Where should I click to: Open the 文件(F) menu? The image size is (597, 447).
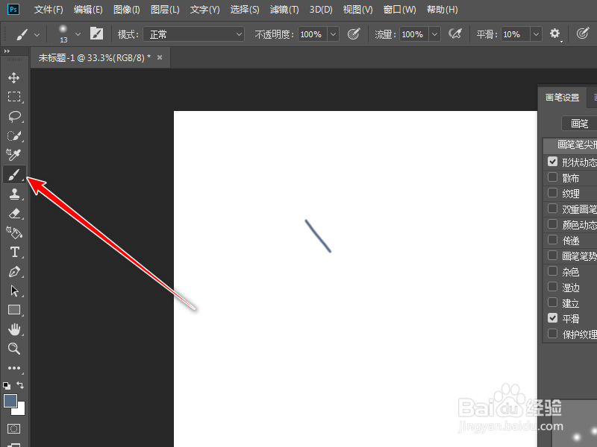point(49,10)
